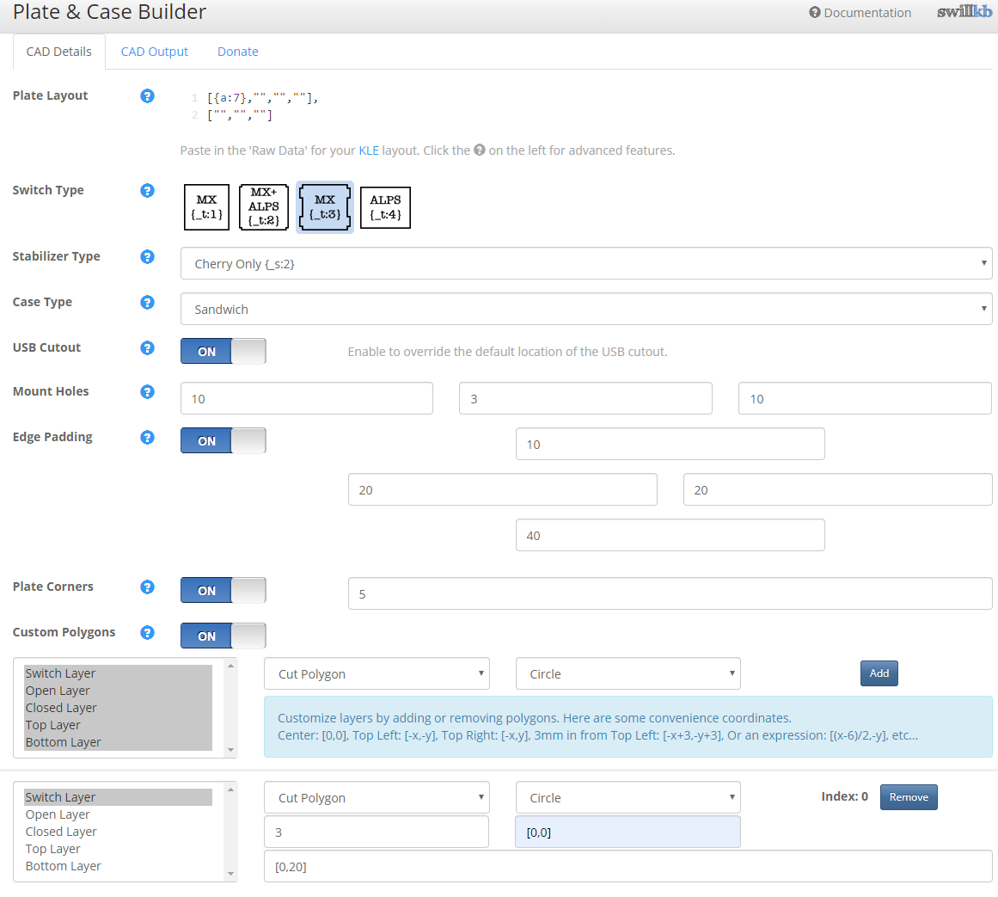This screenshot has width=998, height=897.
Task: Click the first Mount Holes field
Action: point(307,398)
